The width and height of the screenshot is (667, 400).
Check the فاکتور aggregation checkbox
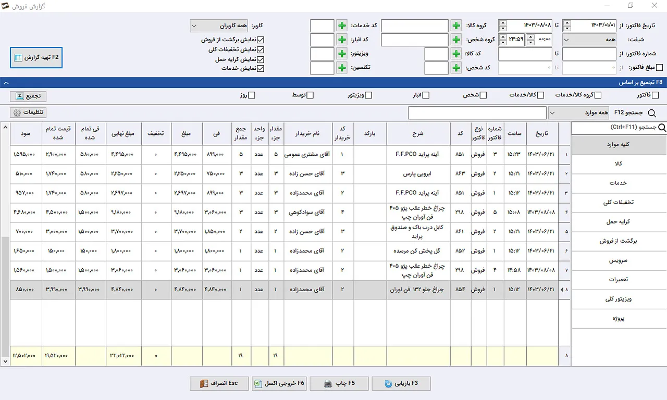(x=656, y=95)
